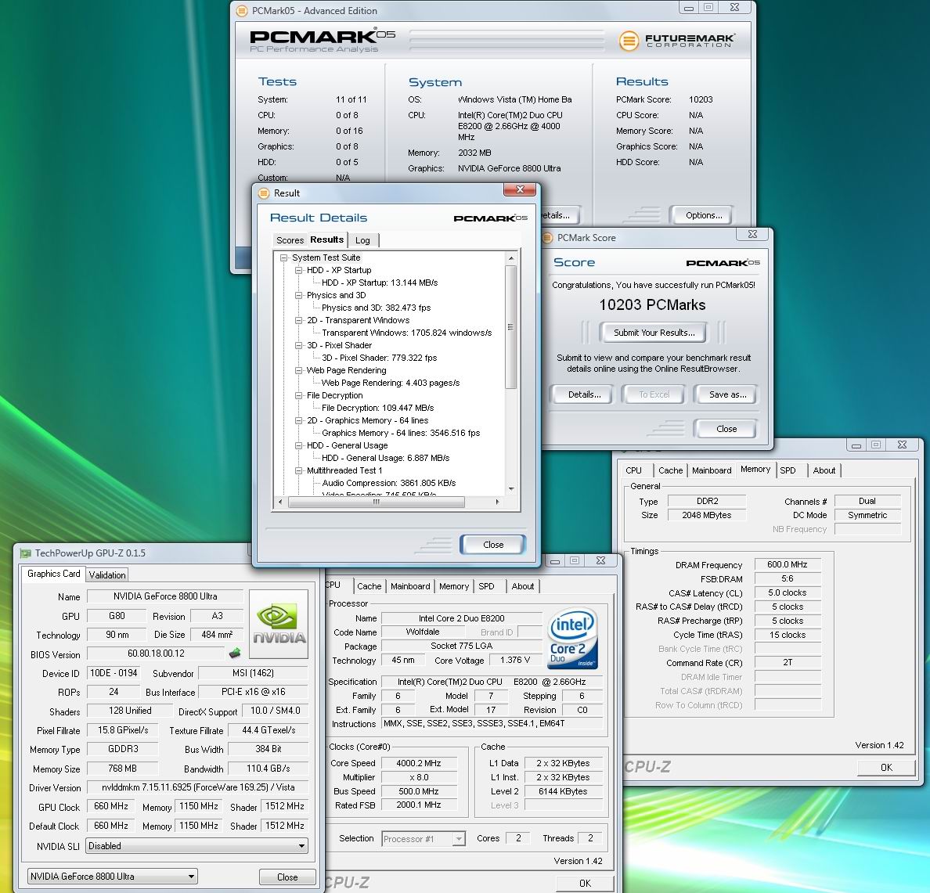Open the Validation tab in GPU-Z
Screen dimensions: 930x893
[107, 574]
